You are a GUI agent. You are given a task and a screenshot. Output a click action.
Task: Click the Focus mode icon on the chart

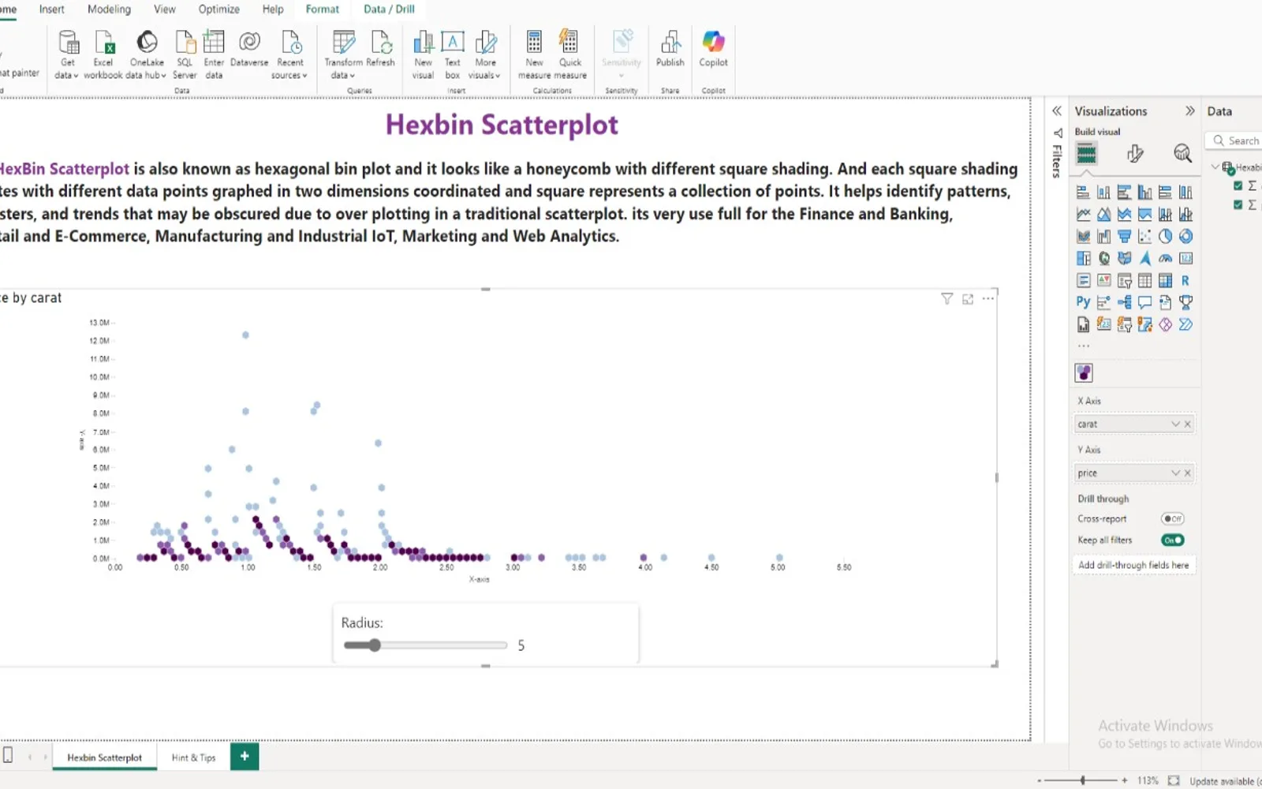pyautogui.click(x=968, y=298)
